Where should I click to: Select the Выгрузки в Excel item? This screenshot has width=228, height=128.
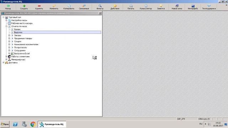pos(22,54)
